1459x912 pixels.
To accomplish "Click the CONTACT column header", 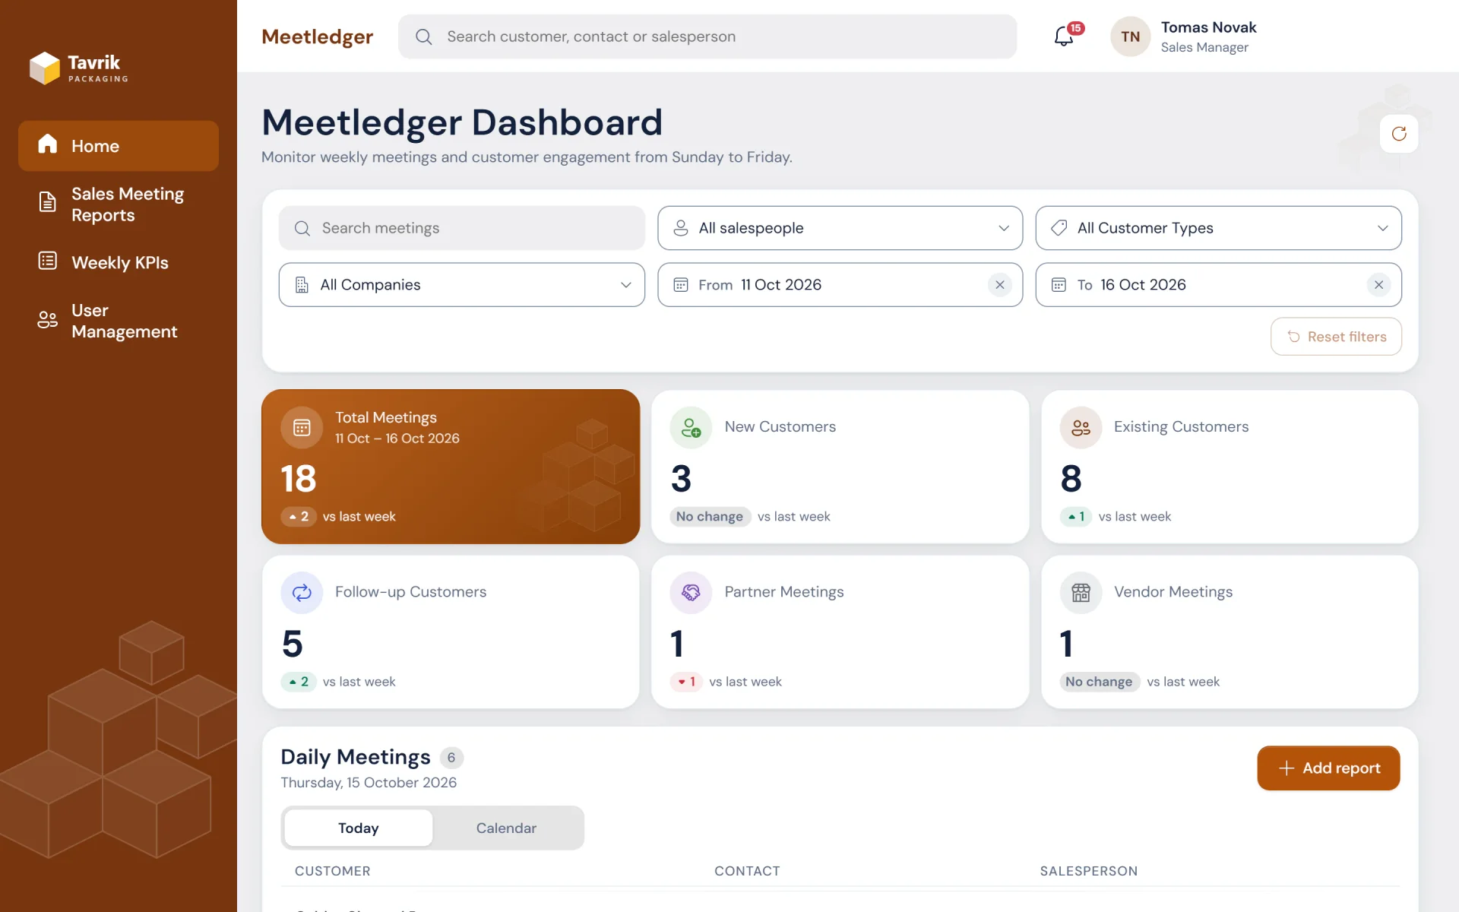I will [747, 871].
